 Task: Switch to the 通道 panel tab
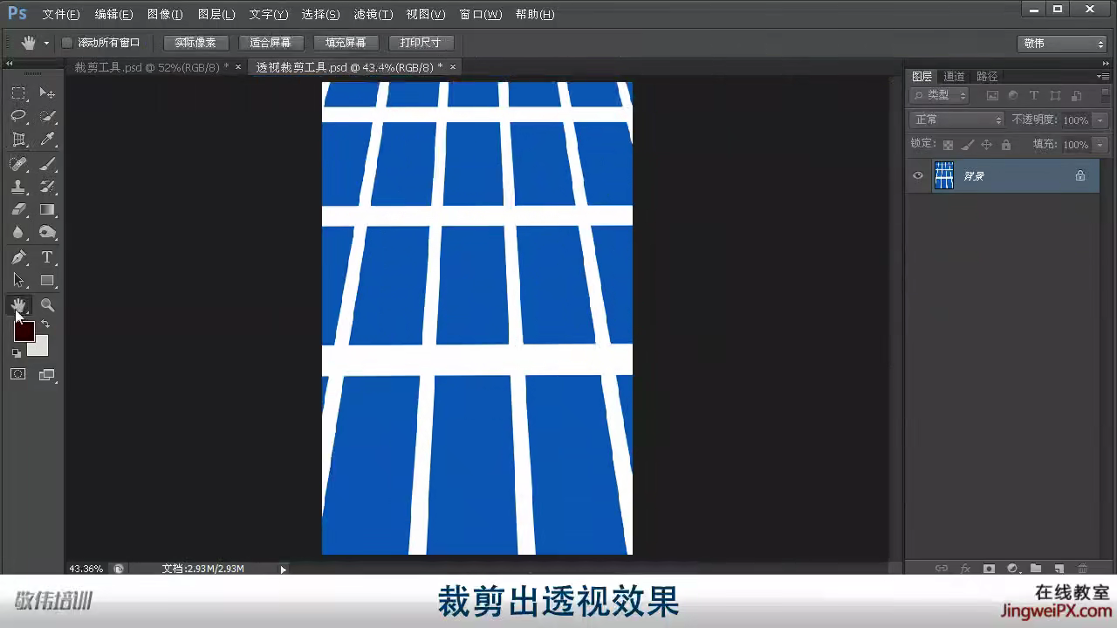(954, 77)
